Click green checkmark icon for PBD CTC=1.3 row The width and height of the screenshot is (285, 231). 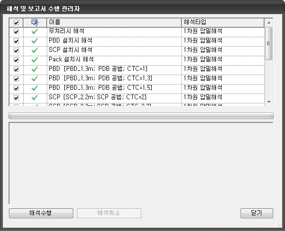[35, 79]
